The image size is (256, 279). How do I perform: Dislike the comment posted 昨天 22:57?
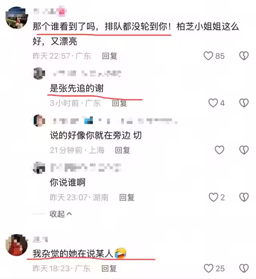[x=244, y=56]
